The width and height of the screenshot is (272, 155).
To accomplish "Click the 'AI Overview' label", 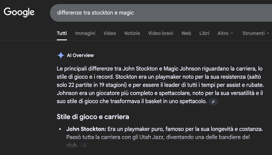I will (x=80, y=55).
